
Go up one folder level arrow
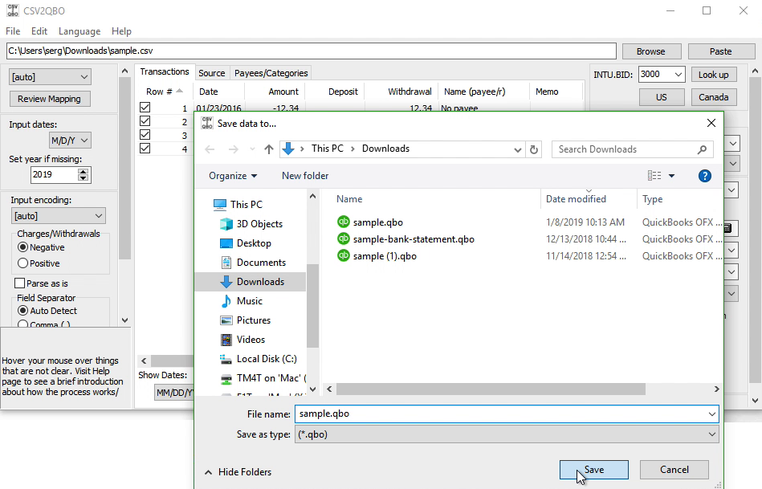269,149
